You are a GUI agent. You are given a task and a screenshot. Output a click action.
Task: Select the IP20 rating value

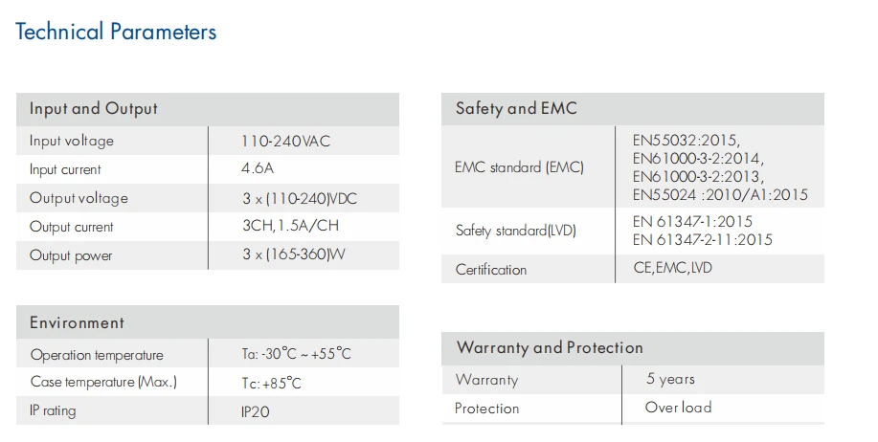(x=257, y=411)
